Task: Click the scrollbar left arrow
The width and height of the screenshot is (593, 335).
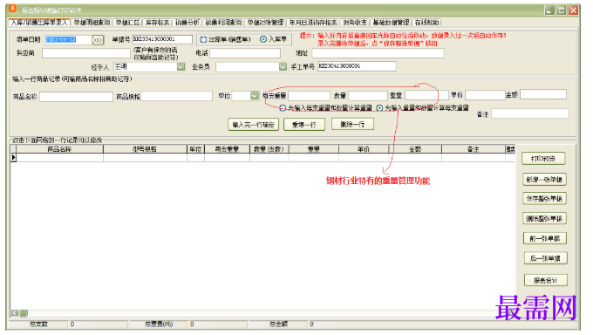Action: 15,312
